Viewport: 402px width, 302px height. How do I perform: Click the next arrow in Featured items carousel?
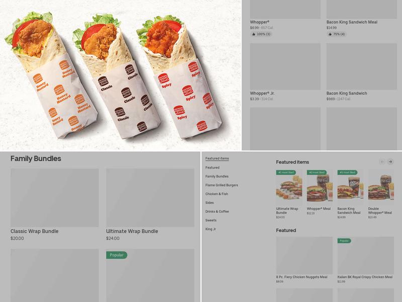[390, 162]
